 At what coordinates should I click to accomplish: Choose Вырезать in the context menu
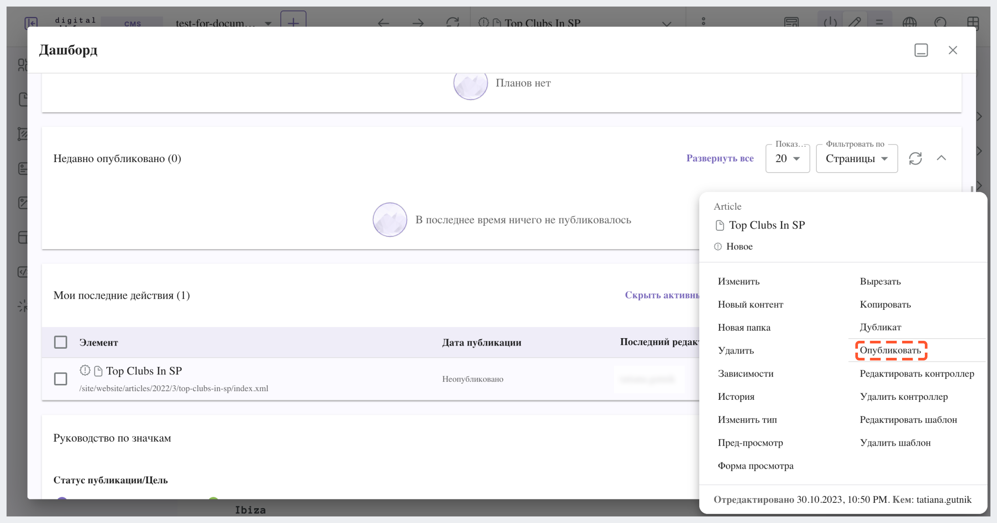(x=880, y=281)
